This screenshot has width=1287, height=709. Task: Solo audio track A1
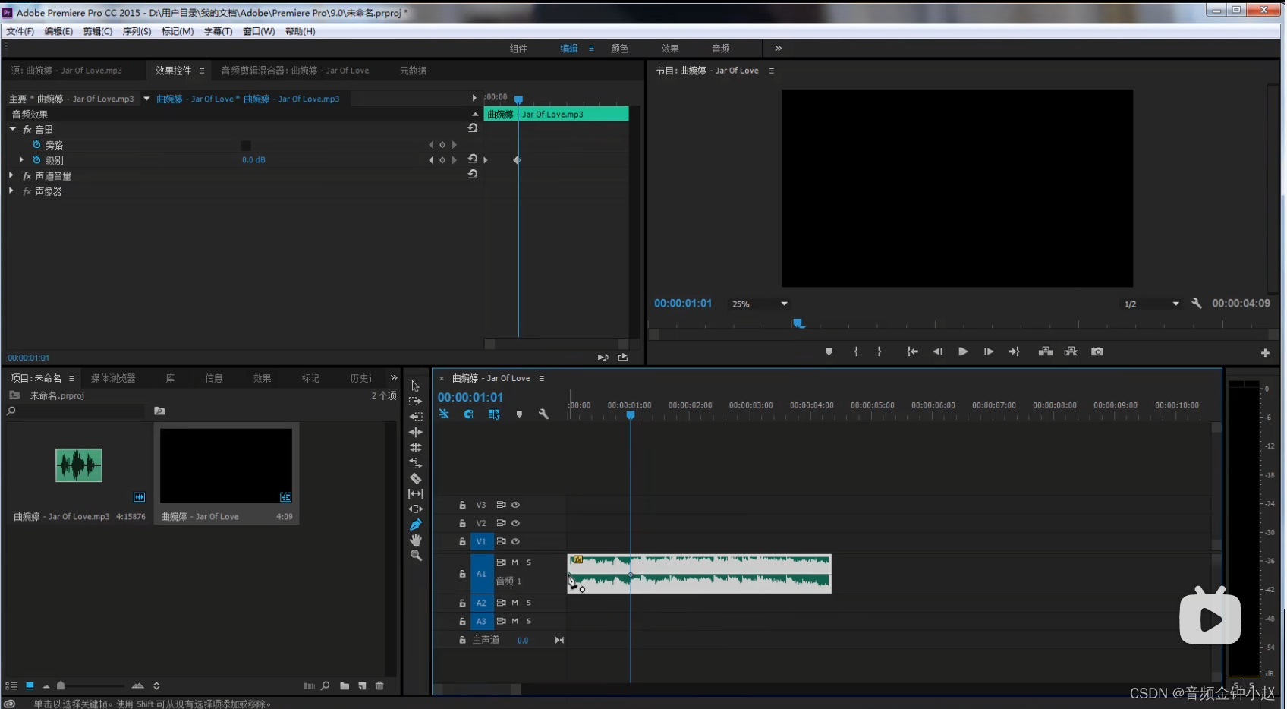[x=529, y=562]
